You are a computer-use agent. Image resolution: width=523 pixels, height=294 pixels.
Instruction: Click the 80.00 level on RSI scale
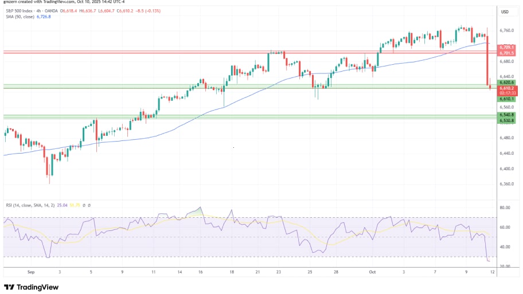[505, 208]
